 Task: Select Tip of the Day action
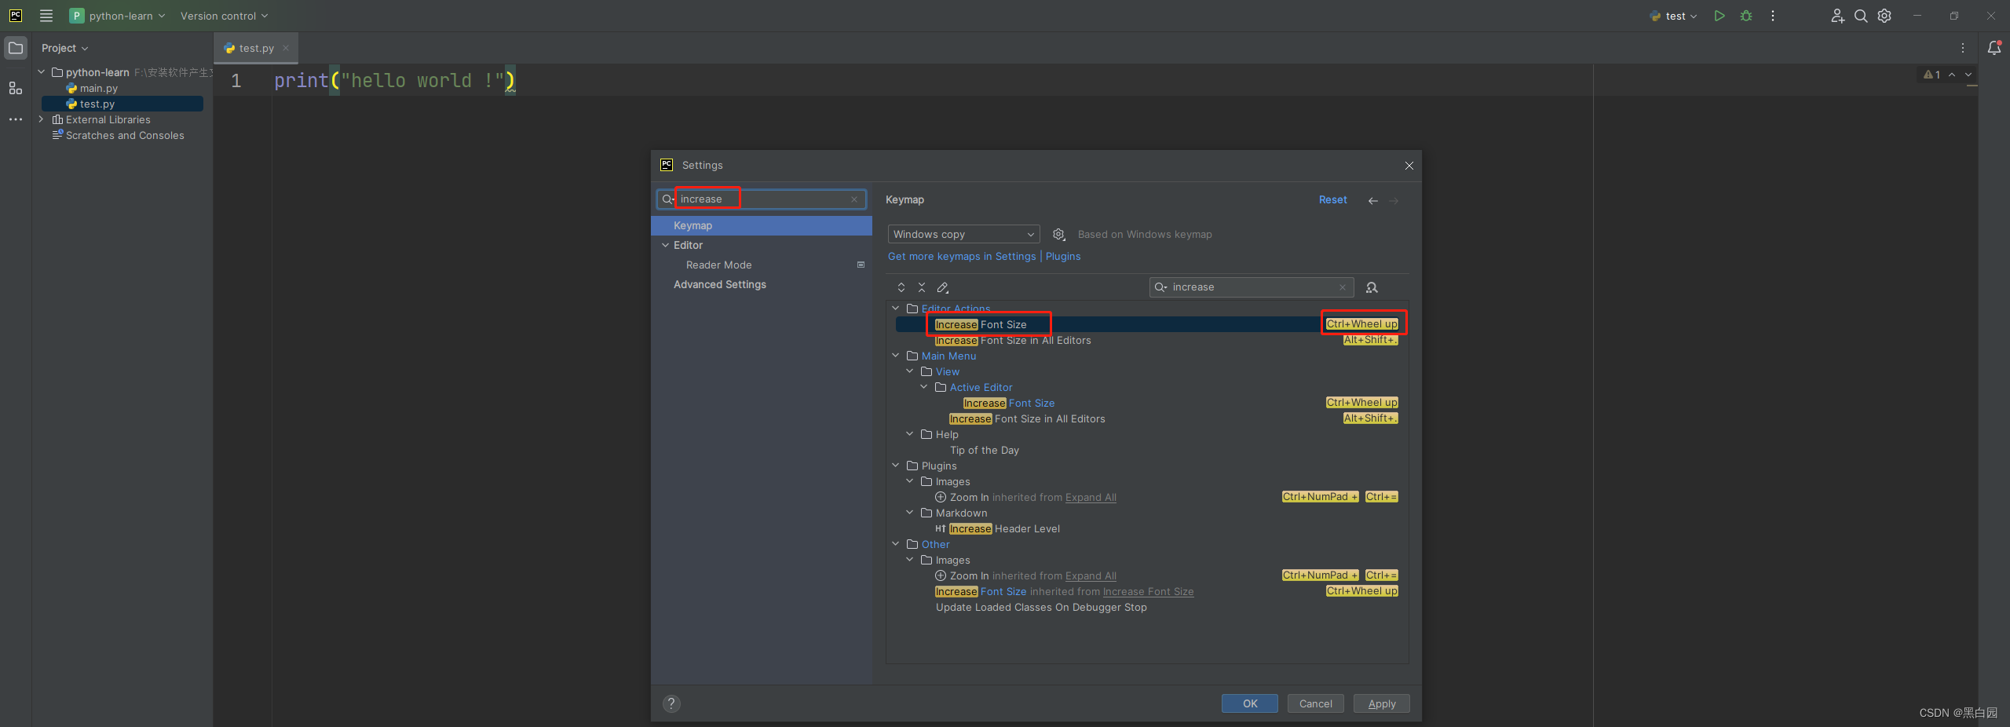pos(985,450)
